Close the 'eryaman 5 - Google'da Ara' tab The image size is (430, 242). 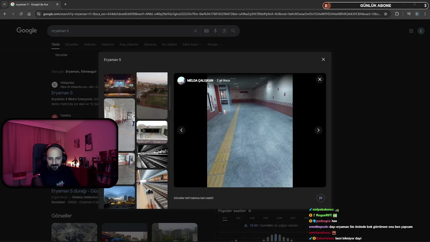click(57, 4)
